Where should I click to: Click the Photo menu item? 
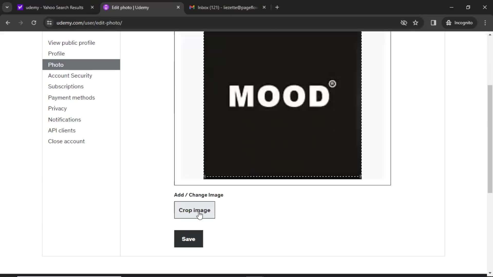point(56,65)
